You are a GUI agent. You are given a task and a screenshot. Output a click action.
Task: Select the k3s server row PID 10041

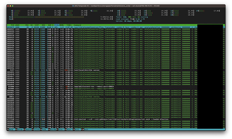click(x=116, y=97)
